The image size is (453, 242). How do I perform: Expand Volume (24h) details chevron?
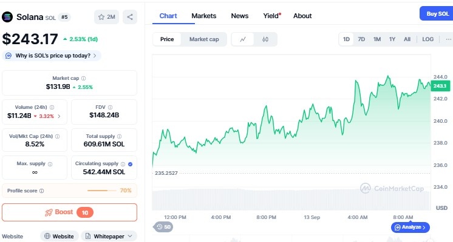click(x=59, y=116)
